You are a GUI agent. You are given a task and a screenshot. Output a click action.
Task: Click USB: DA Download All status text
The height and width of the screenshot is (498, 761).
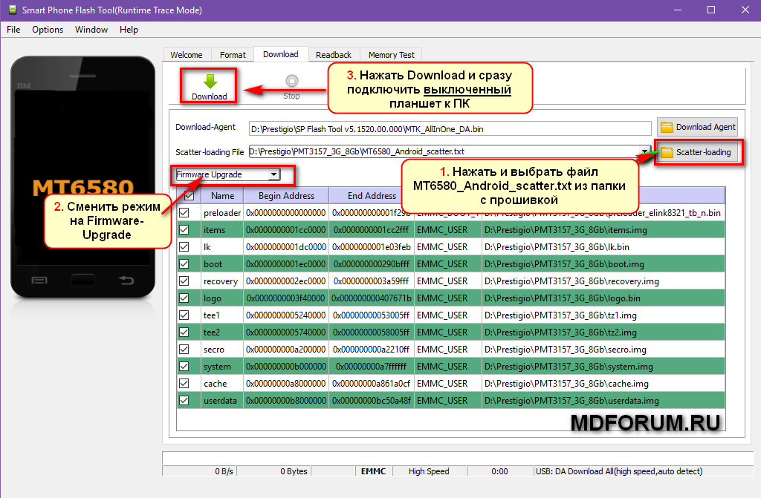click(x=619, y=471)
